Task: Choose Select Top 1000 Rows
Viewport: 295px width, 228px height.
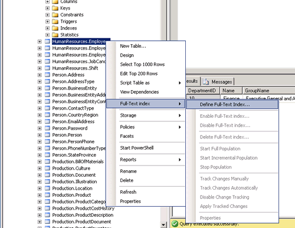Action: point(146,64)
